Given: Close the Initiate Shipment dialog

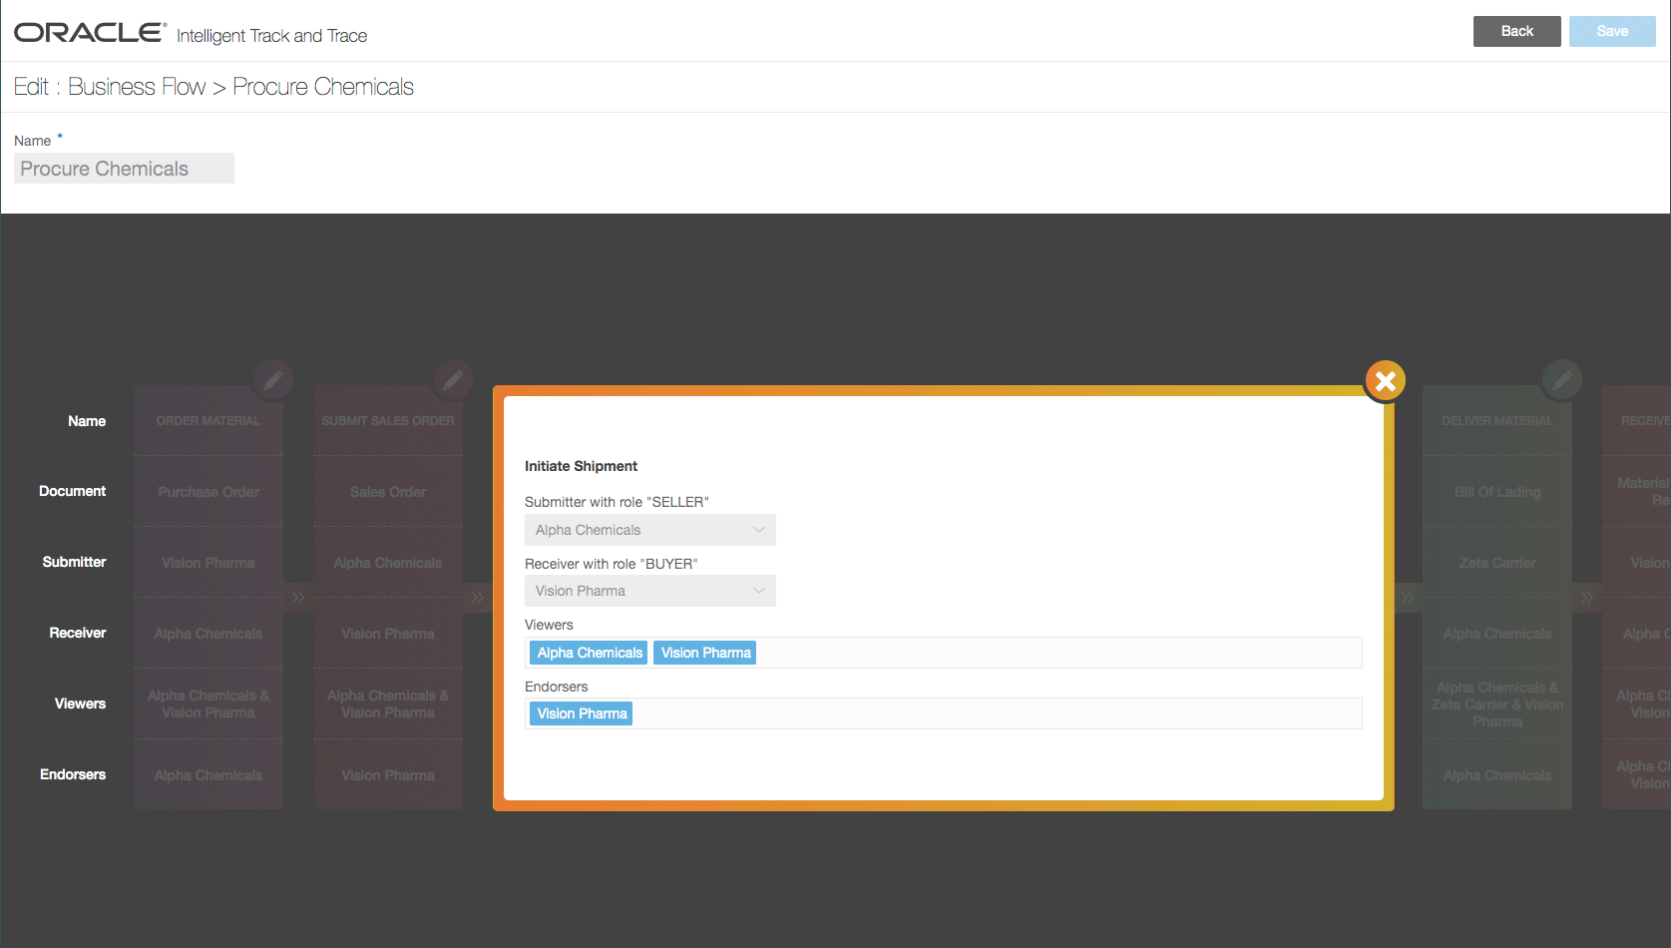Looking at the screenshot, I should click(1385, 380).
